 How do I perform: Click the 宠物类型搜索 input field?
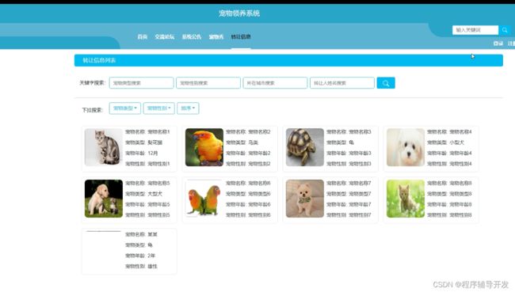tap(141, 83)
